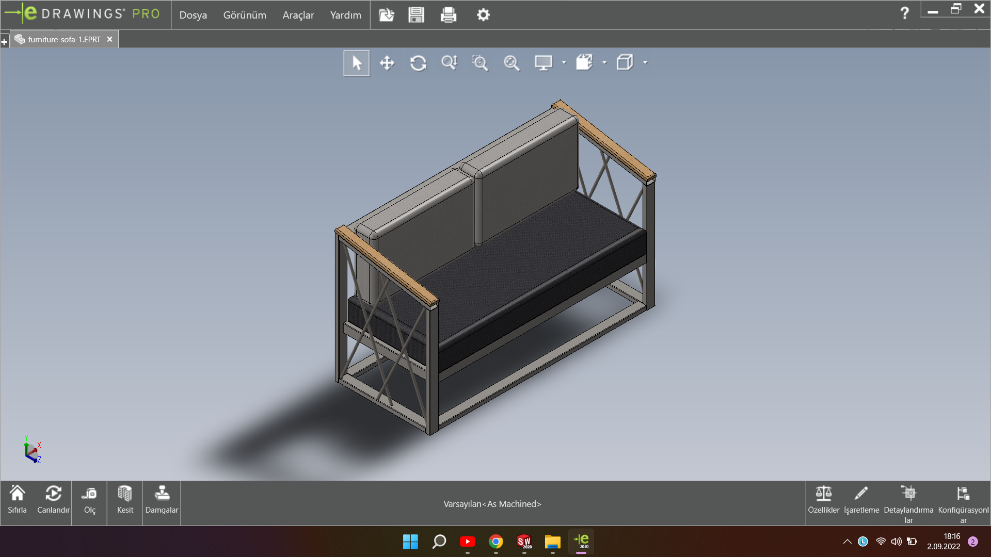Toggle the İşaretleme markup panel

(x=861, y=500)
